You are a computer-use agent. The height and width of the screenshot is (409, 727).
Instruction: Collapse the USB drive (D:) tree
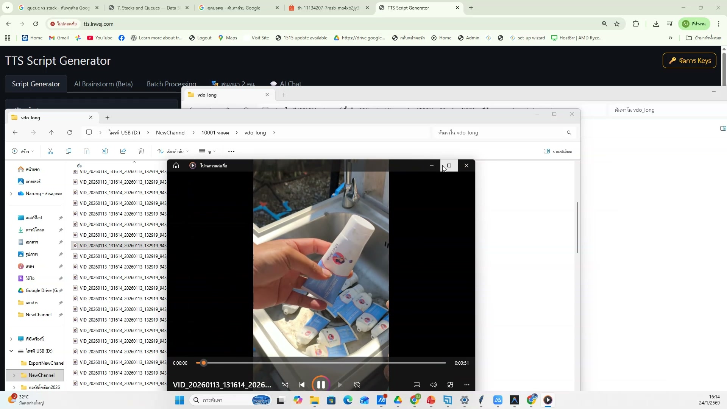click(11, 351)
